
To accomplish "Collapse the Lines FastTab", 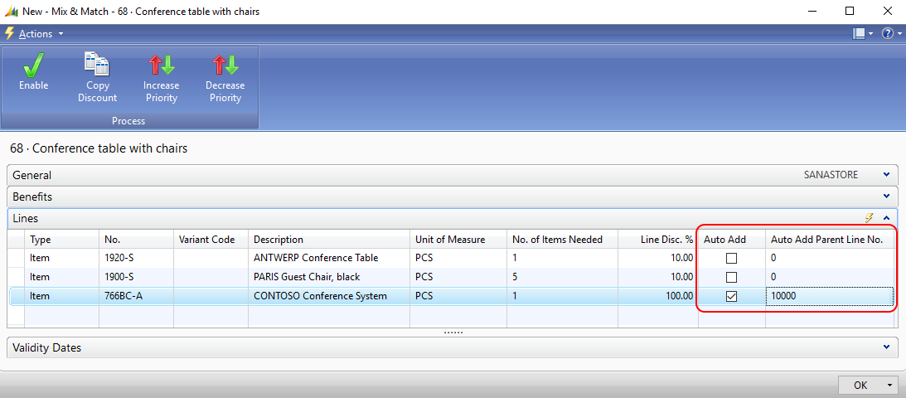I will (886, 218).
